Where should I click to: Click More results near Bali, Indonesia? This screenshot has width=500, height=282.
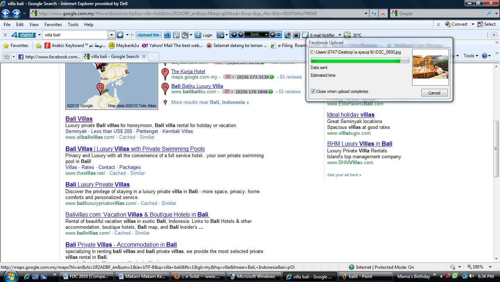tap(210, 102)
